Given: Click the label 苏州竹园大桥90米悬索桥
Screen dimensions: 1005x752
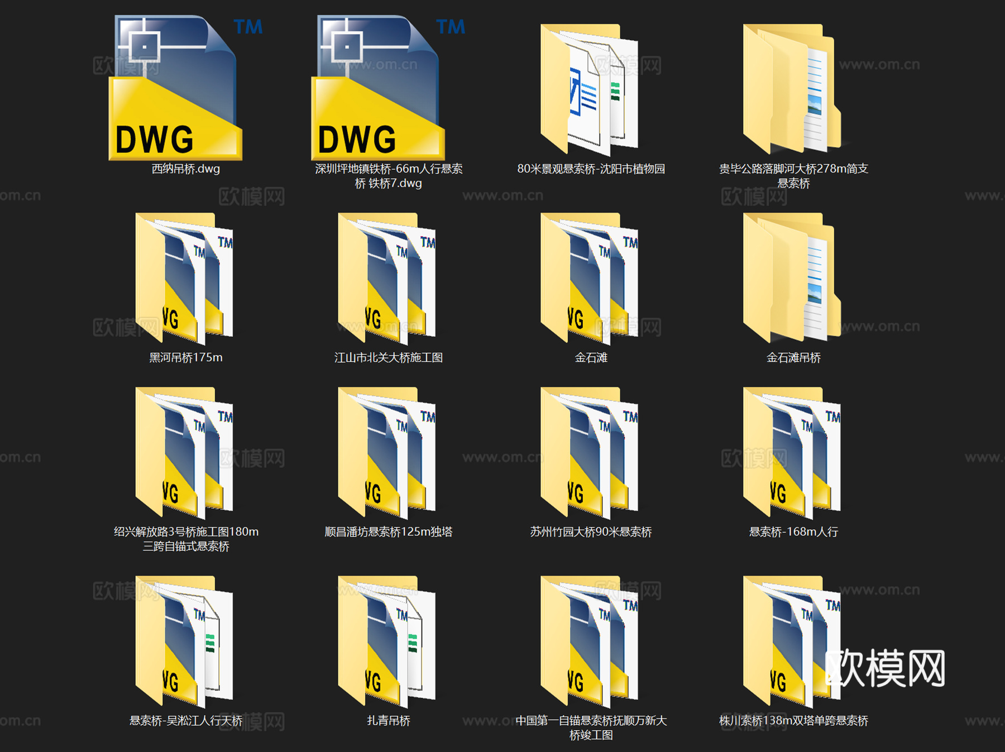Looking at the screenshot, I should click(591, 531).
